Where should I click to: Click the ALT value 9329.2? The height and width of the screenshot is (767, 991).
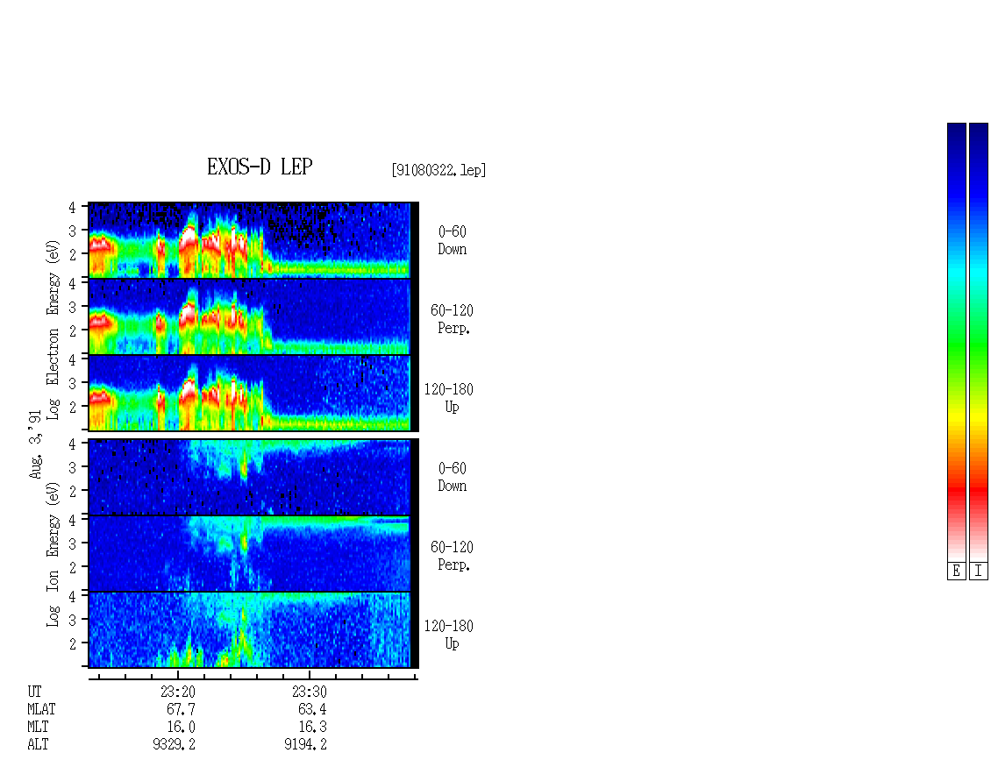click(174, 745)
